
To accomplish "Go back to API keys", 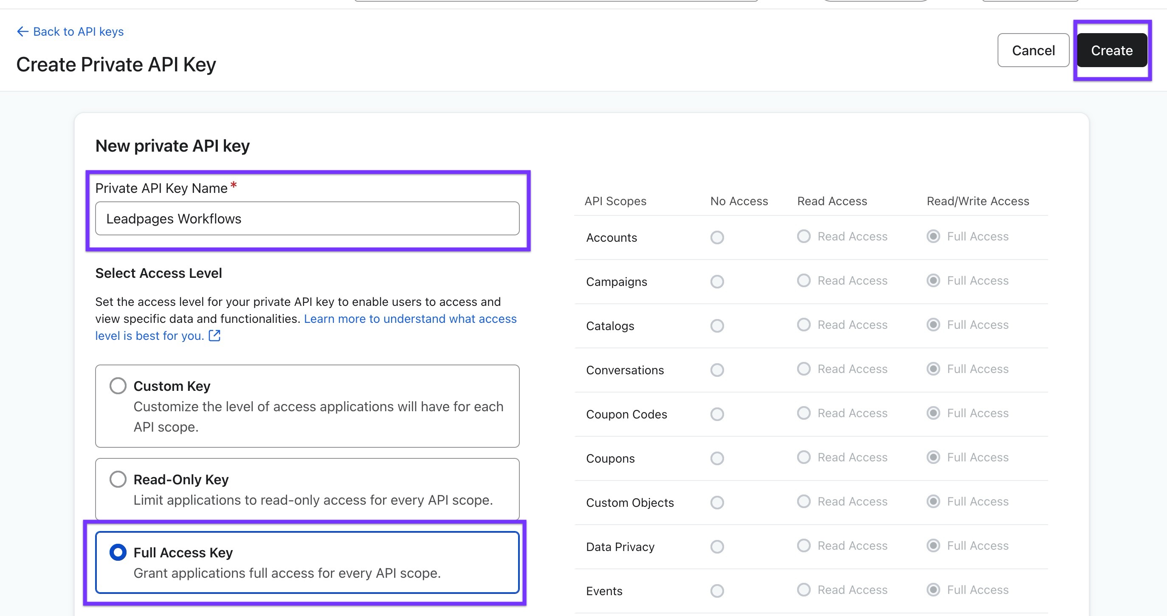I will coord(70,31).
